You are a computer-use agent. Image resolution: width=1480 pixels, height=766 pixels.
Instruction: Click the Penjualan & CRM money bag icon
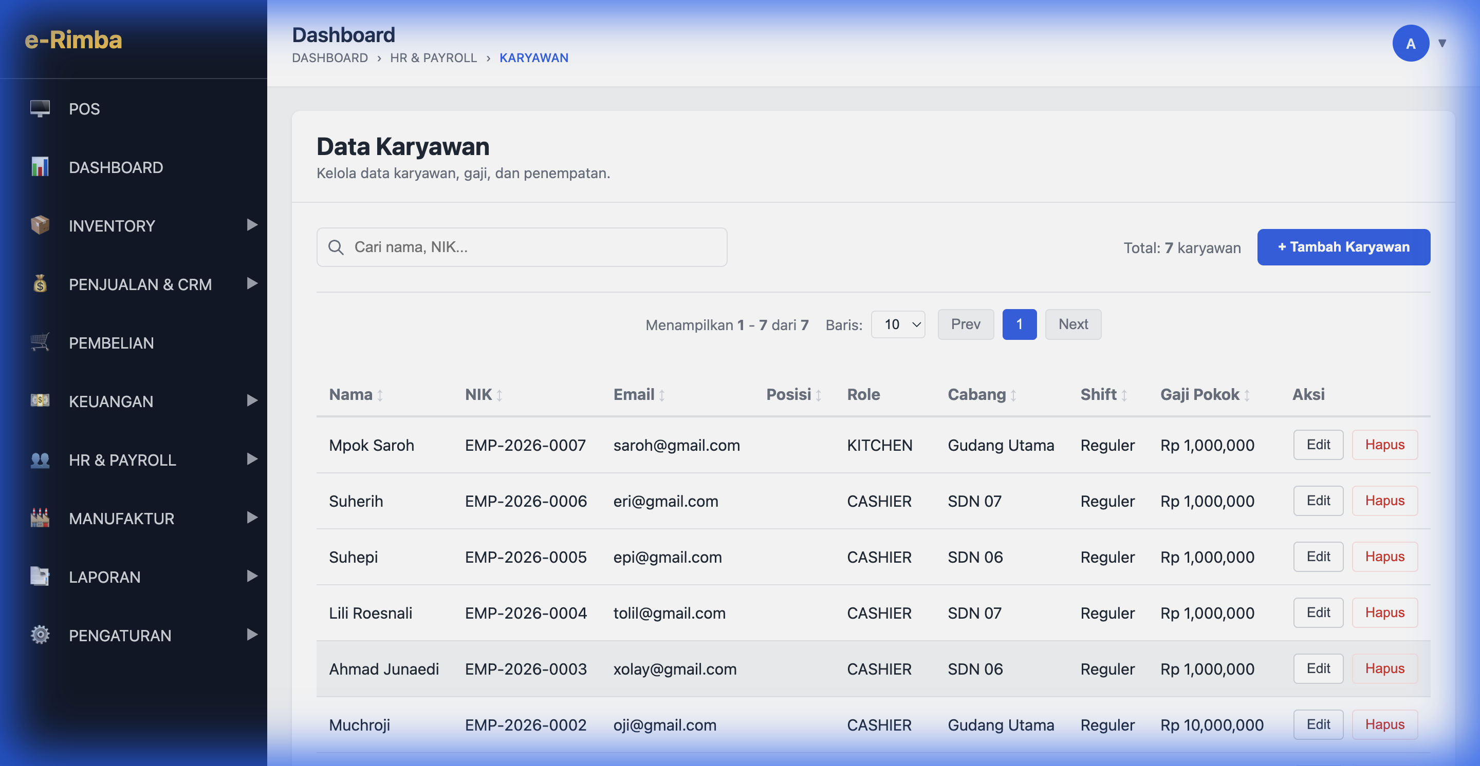pos(40,283)
